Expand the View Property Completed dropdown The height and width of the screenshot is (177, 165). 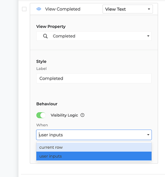[94, 36]
